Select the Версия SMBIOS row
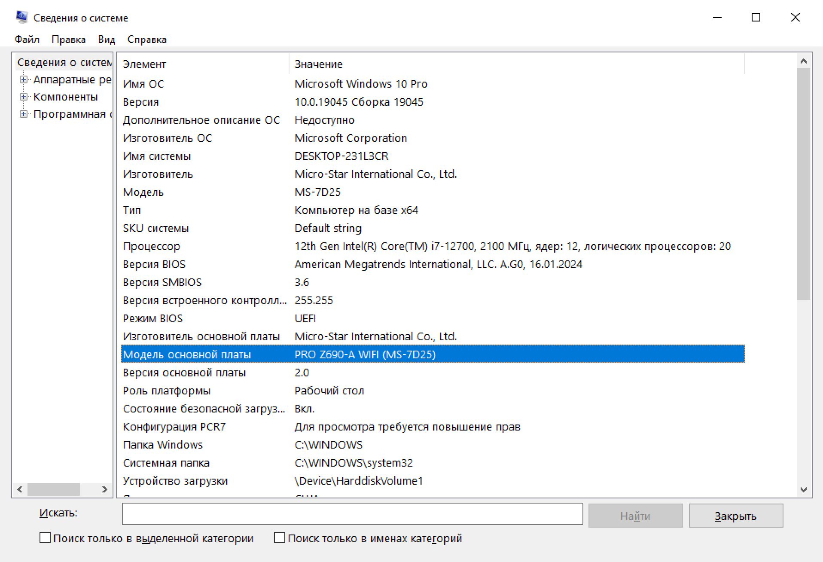This screenshot has height=562, width=823. [x=433, y=282]
